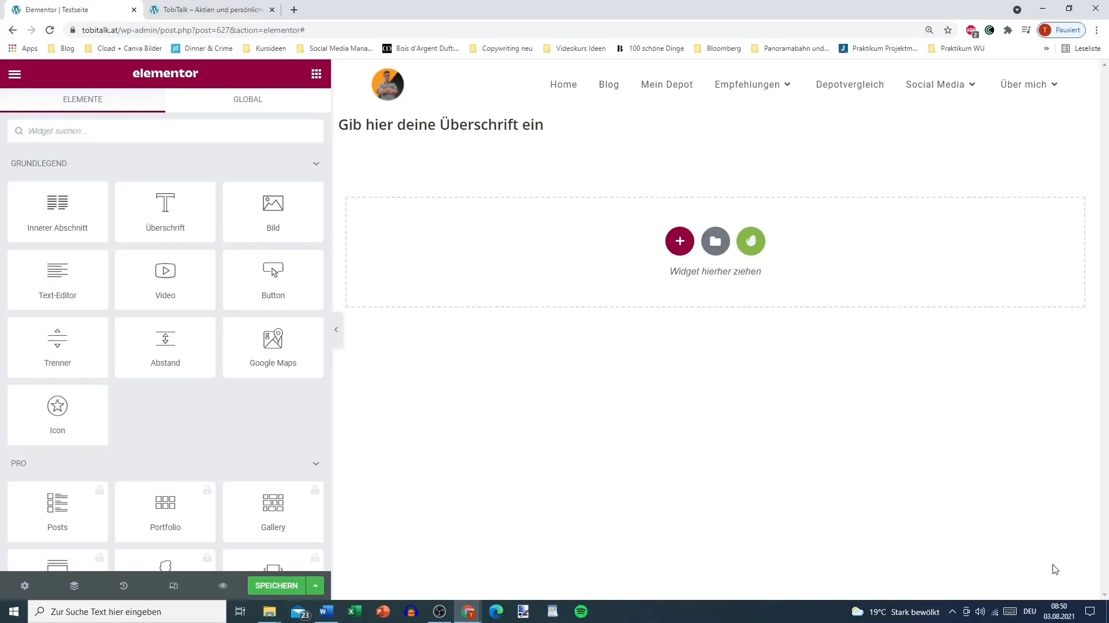Click the browser address bar
1109x623 pixels.
[497, 30]
